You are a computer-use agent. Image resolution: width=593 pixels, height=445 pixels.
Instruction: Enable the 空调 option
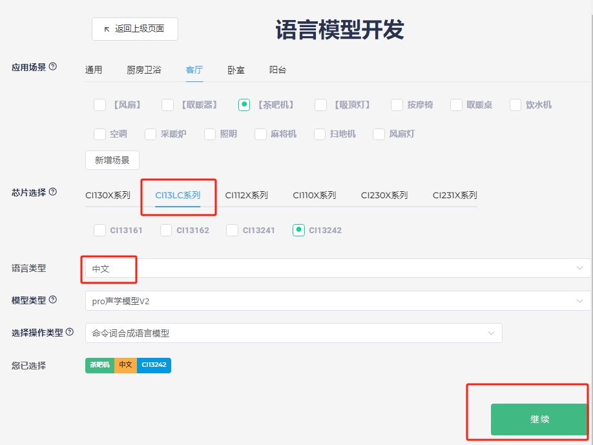pyautogui.click(x=100, y=134)
